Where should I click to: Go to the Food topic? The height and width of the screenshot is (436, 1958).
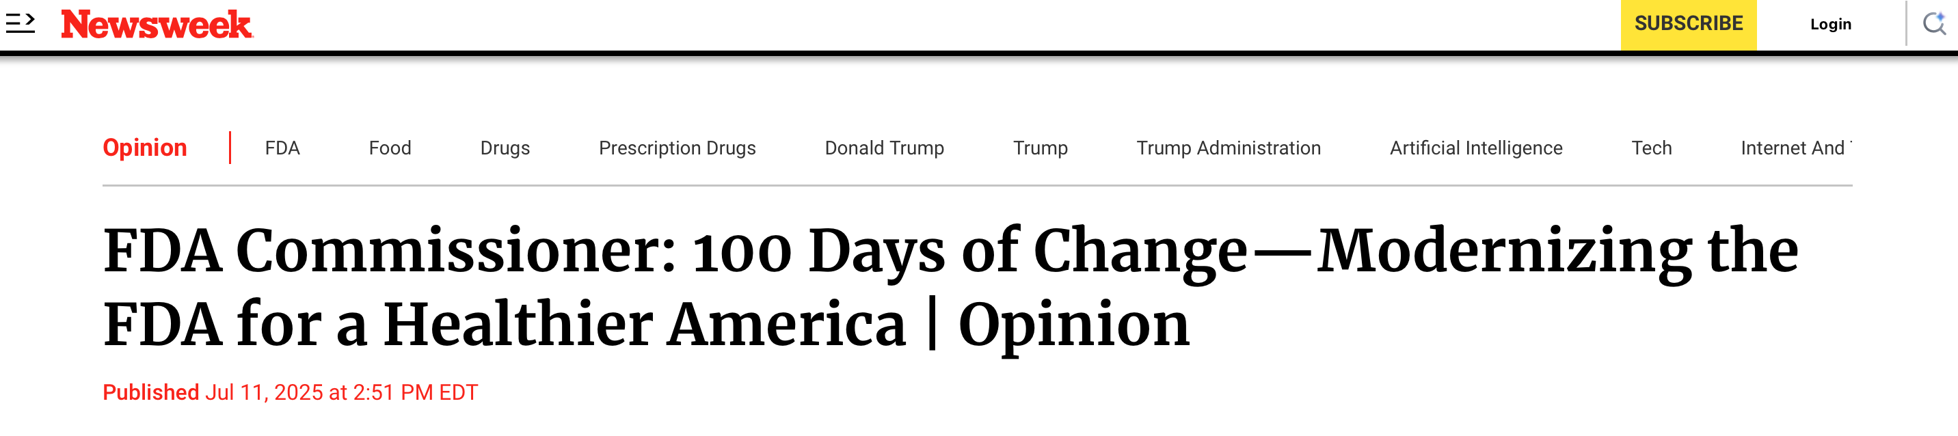[x=390, y=148]
